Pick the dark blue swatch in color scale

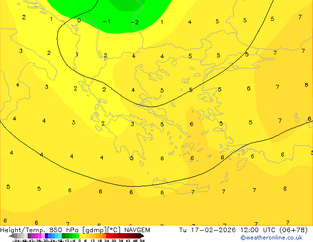(x=46, y=236)
